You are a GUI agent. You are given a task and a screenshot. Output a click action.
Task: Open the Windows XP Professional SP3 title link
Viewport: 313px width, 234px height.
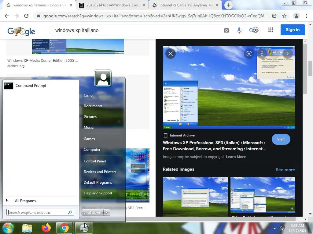(x=214, y=146)
